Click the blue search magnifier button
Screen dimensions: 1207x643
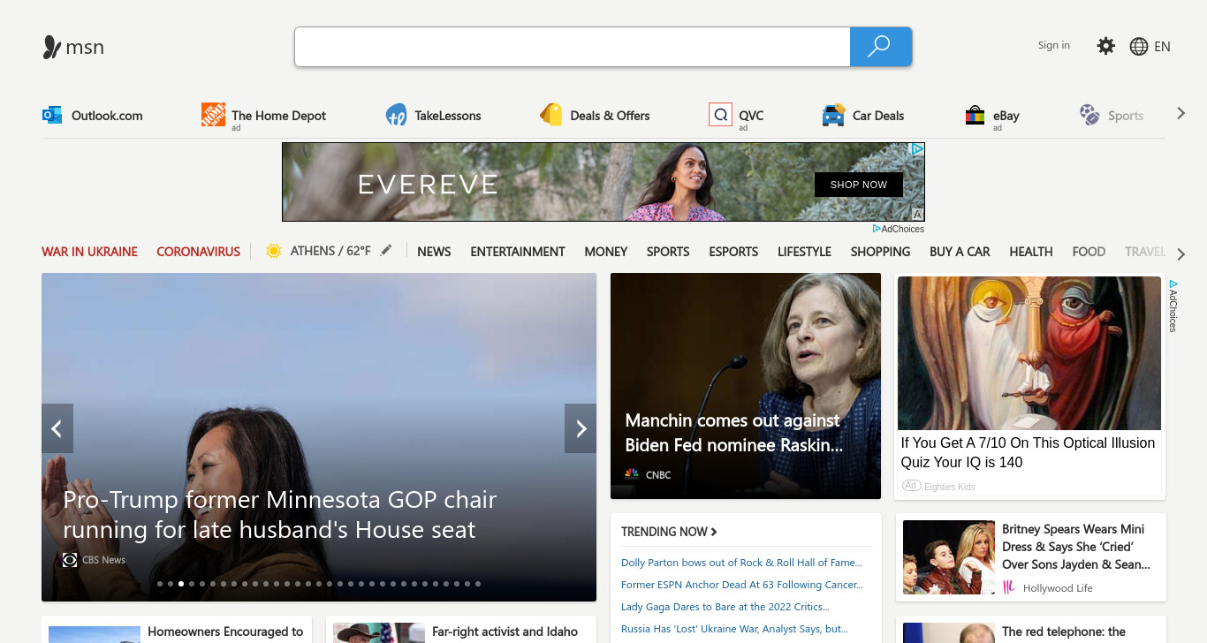pos(880,47)
